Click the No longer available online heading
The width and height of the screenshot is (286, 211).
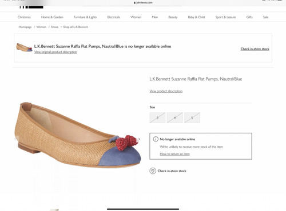click(x=177, y=139)
